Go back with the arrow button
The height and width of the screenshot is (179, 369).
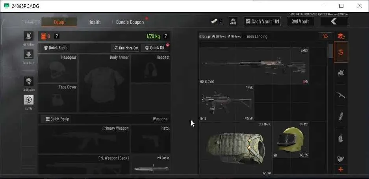pyautogui.click(x=334, y=21)
